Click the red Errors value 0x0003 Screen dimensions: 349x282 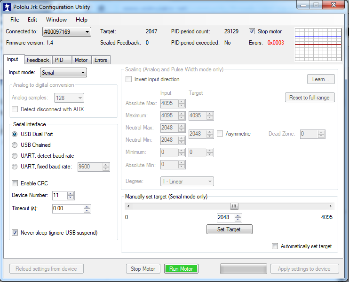(x=276, y=43)
